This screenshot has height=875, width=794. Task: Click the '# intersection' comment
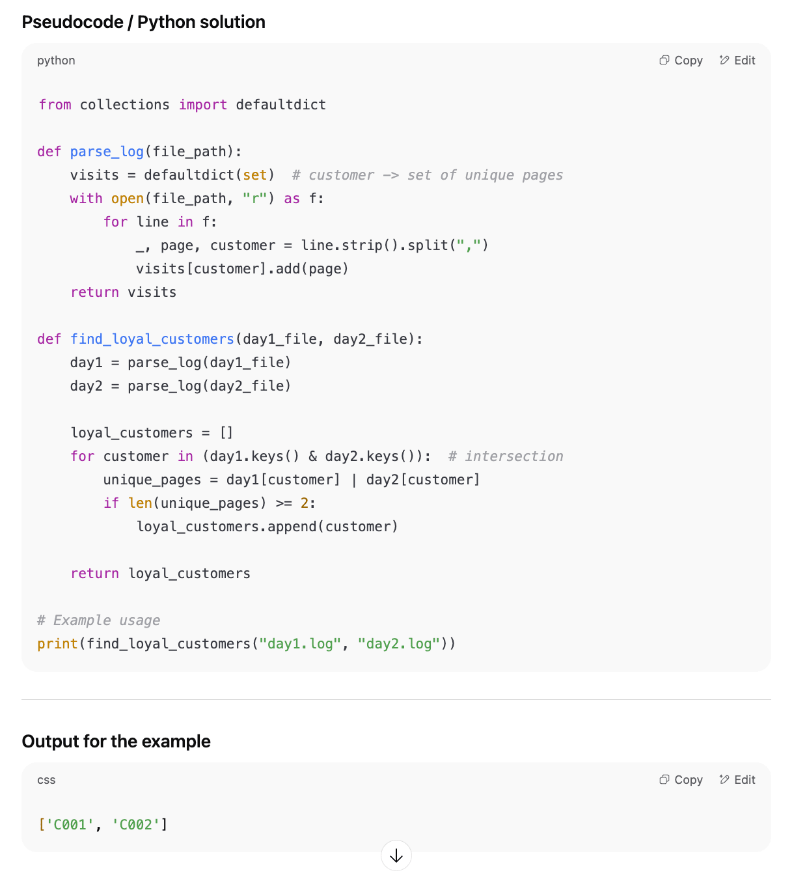tap(506, 456)
